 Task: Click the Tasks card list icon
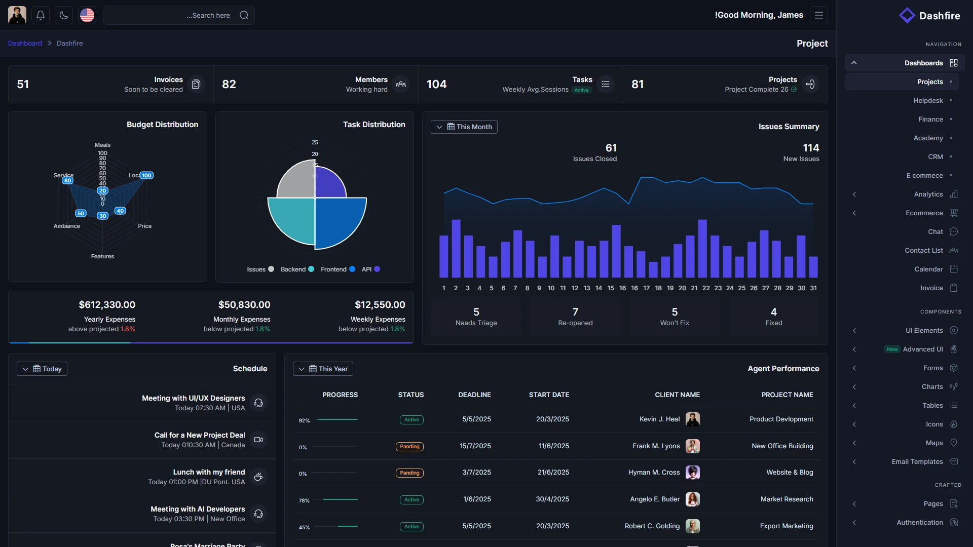coord(606,84)
